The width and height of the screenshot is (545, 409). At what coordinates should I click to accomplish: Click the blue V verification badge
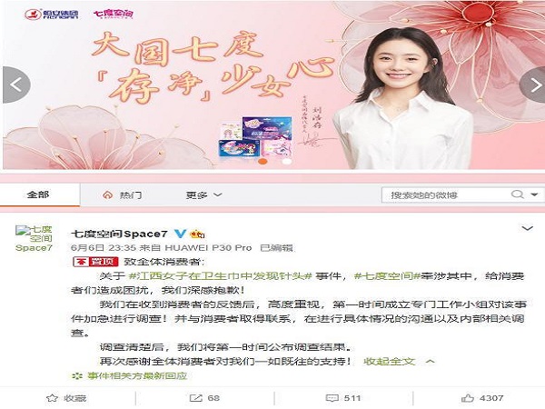coord(180,234)
